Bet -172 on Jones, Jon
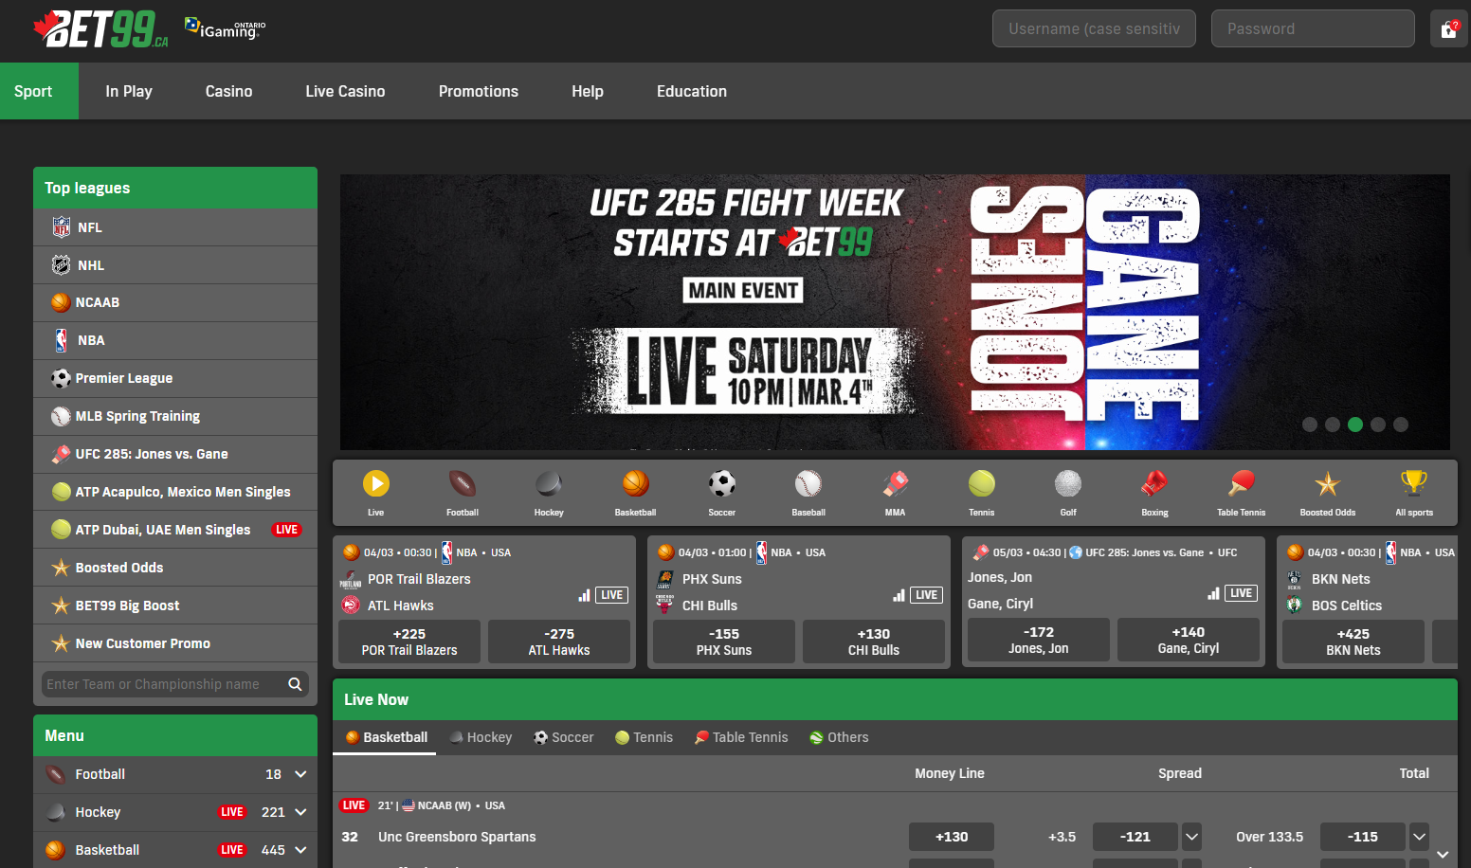The height and width of the screenshot is (868, 1471). [x=1039, y=640]
